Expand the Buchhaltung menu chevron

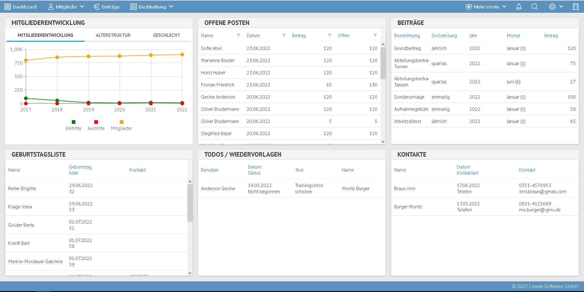click(x=171, y=6)
